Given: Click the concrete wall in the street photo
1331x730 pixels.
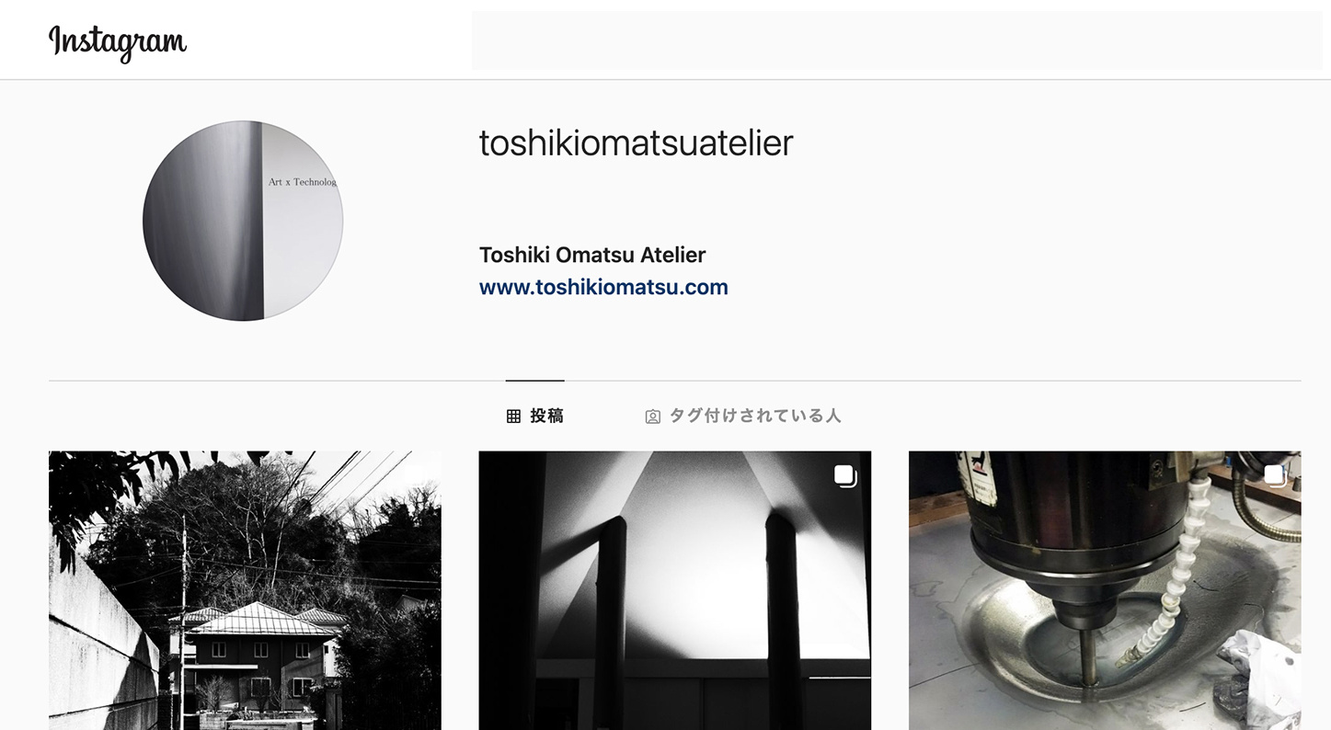Looking at the screenshot, I should (x=97, y=644).
